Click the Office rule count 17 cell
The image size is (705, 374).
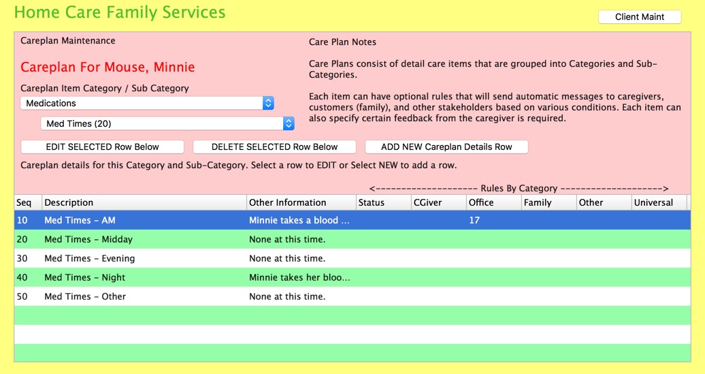474,220
